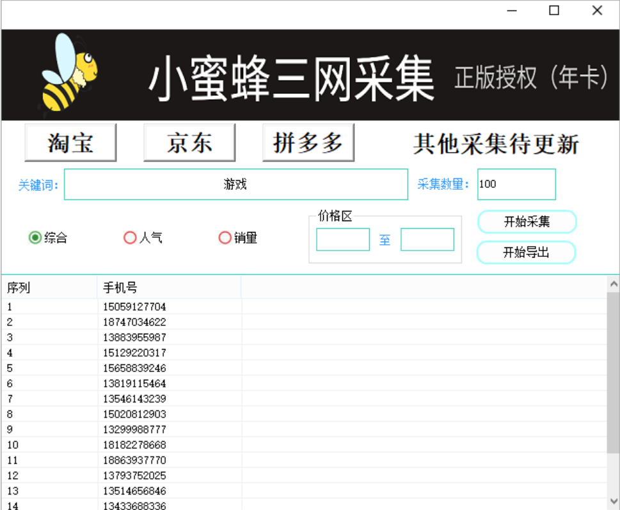Viewport: 620px width, 510px height.
Task: Select the 销量 sorting radio button
Action: 225,237
